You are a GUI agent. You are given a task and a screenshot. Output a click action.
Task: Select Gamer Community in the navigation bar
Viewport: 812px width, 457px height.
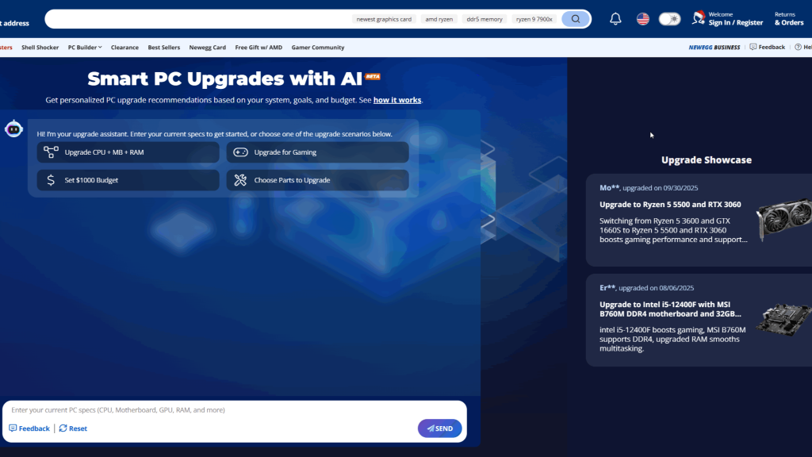click(x=317, y=47)
